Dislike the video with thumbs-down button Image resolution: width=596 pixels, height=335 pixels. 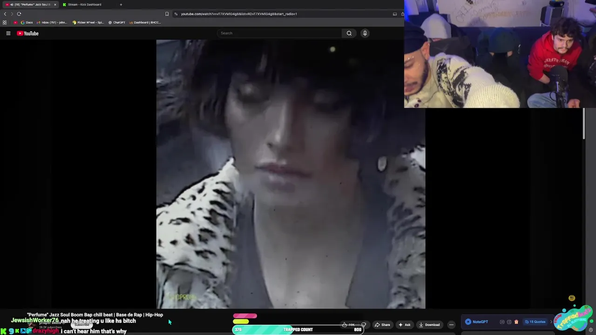364,325
